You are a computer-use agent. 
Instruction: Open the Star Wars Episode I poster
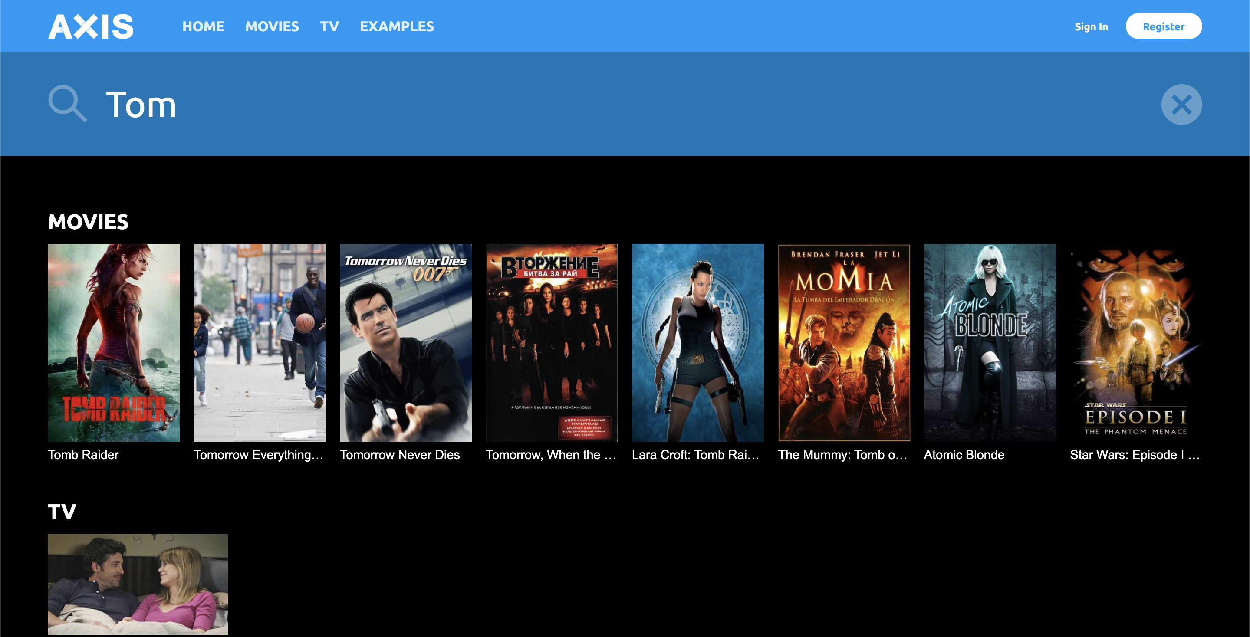[x=1136, y=342]
